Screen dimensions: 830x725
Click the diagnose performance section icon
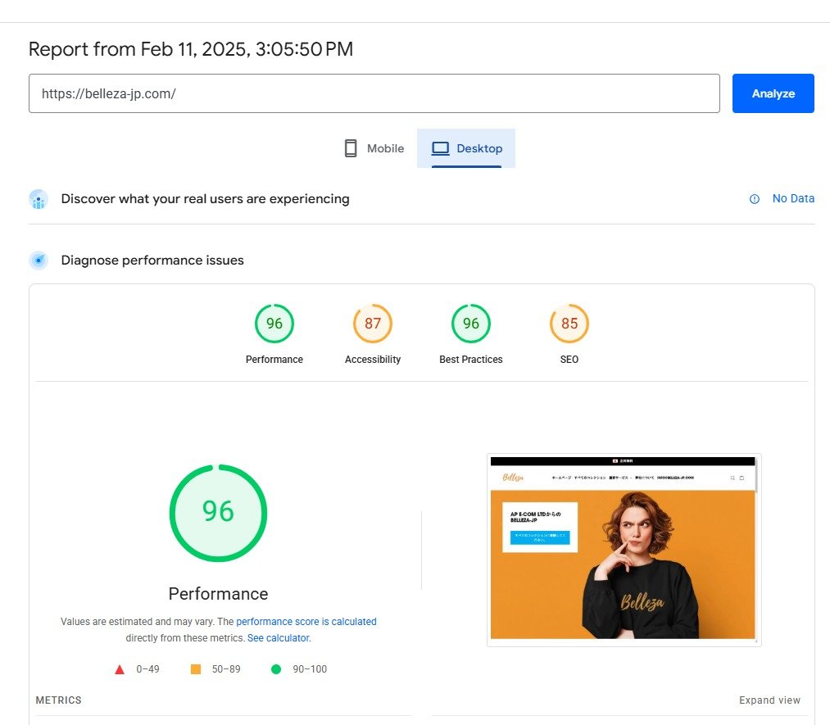39,260
